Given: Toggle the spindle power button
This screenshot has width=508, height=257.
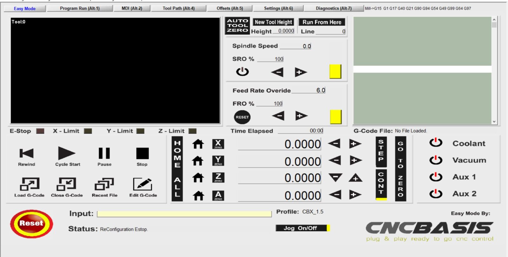Looking at the screenshot, I should click(242, 72).
